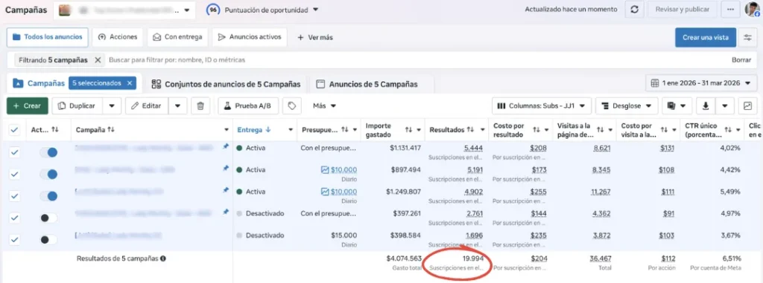Delete selected campaigns with trash icon
This screenshot has height=283, width=763.
click(x=200, y=105)
